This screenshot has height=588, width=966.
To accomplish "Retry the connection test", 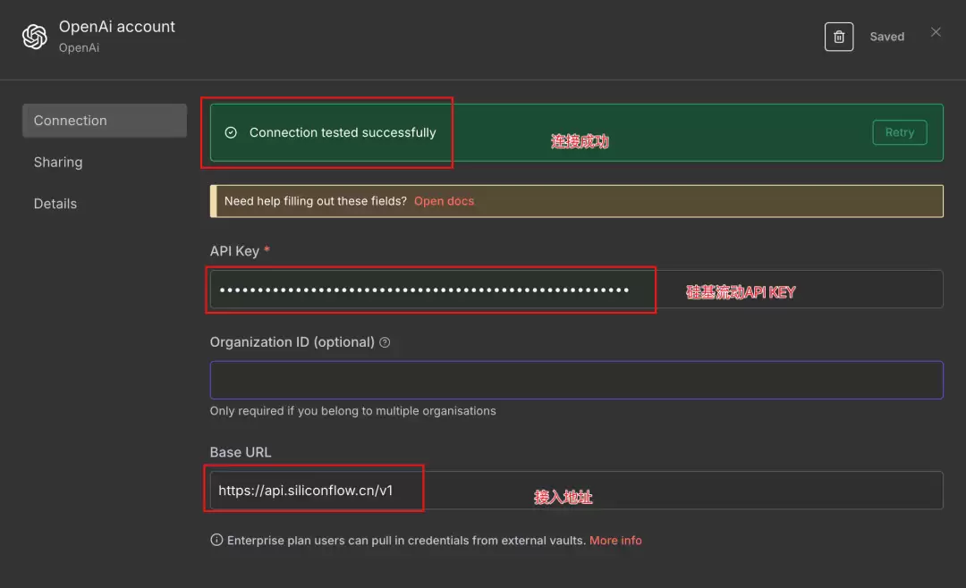I will click(x=899, y=132).
